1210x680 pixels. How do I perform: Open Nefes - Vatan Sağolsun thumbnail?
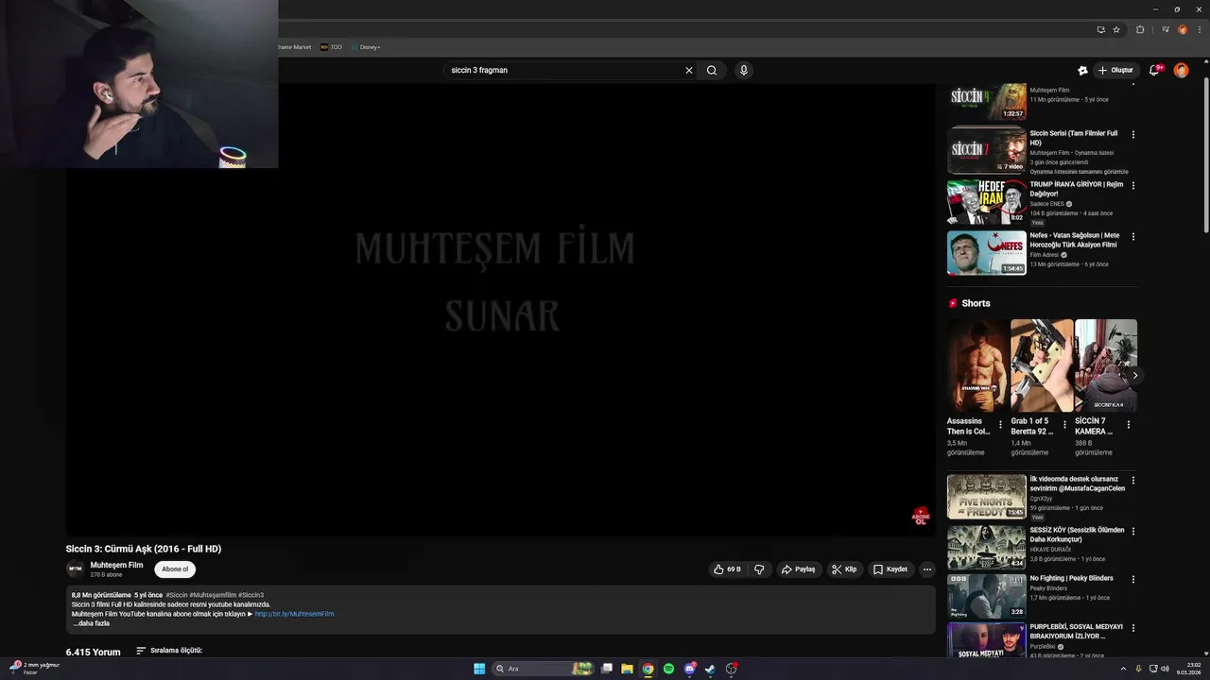click(987, 252)
